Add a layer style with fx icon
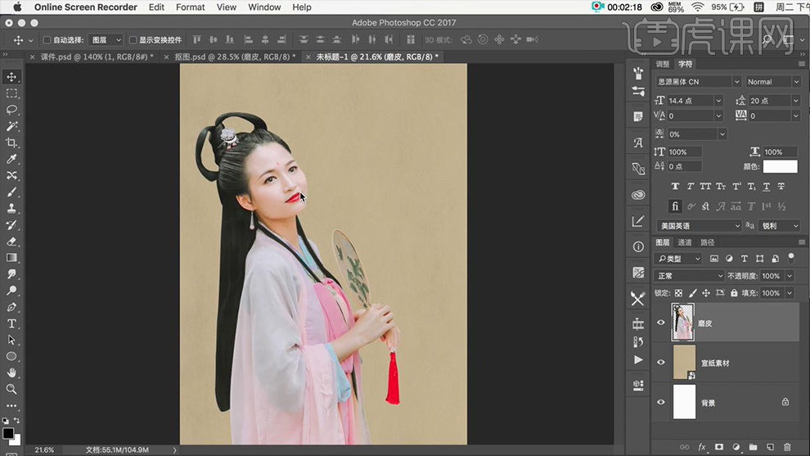Viewport: 810px width, 456px height. coord(701,447)
